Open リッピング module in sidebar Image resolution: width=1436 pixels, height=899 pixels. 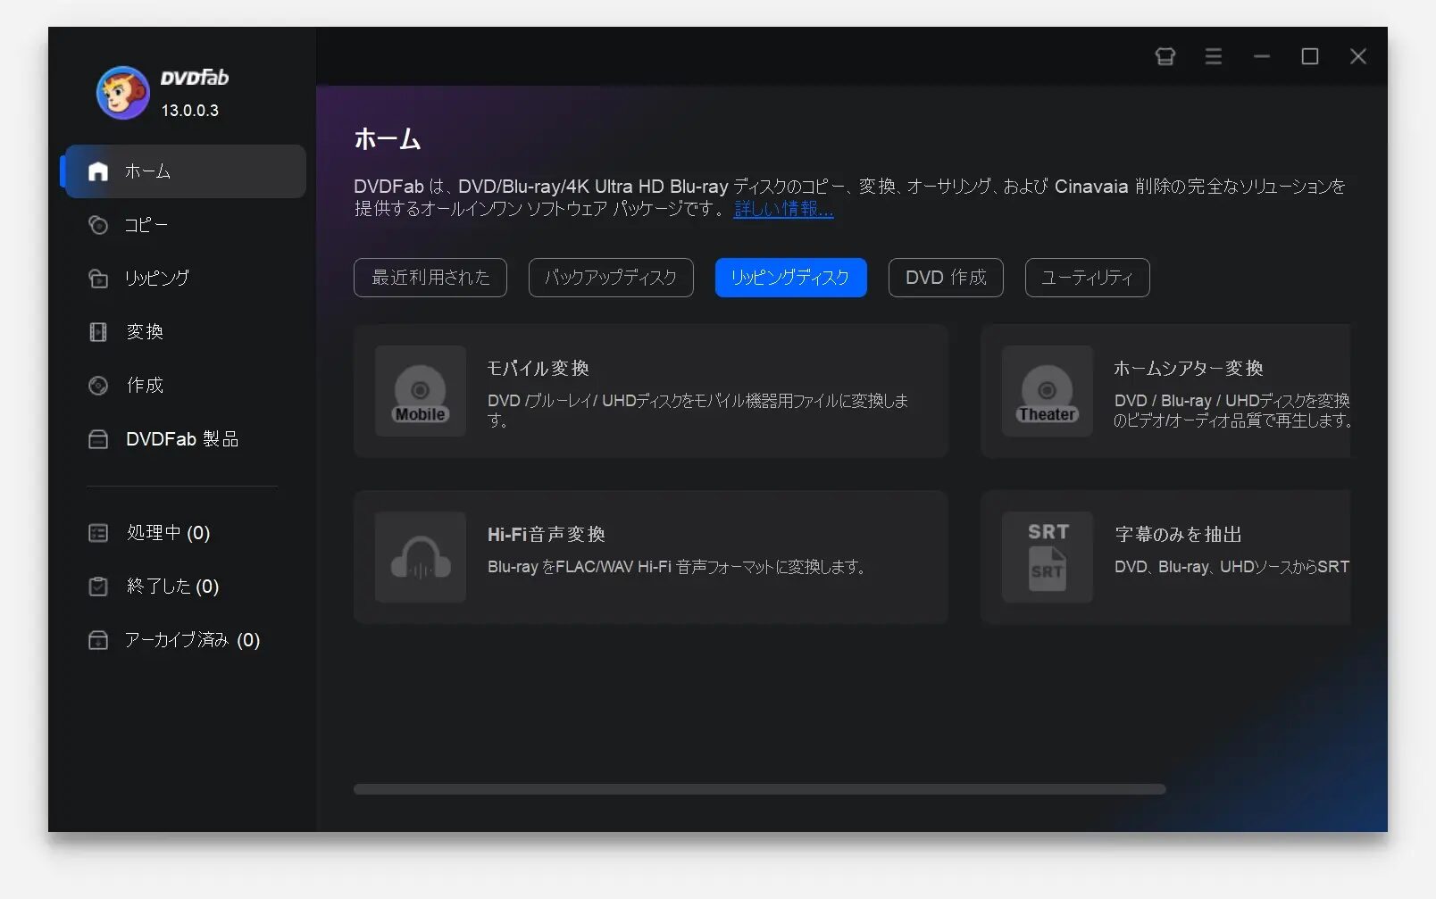coord(156,279)
